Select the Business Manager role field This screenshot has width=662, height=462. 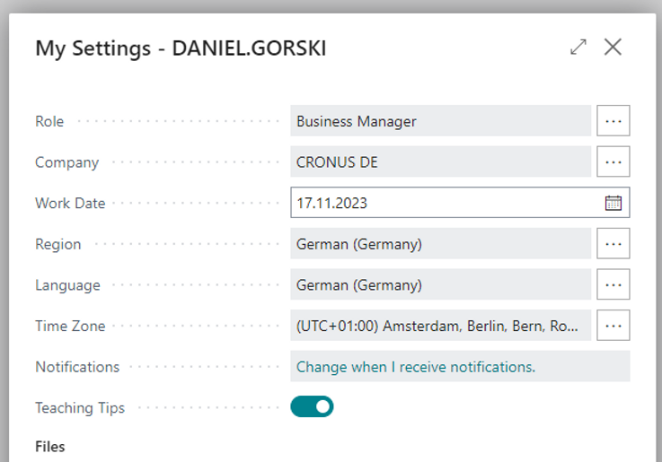[x=440, y=121]
